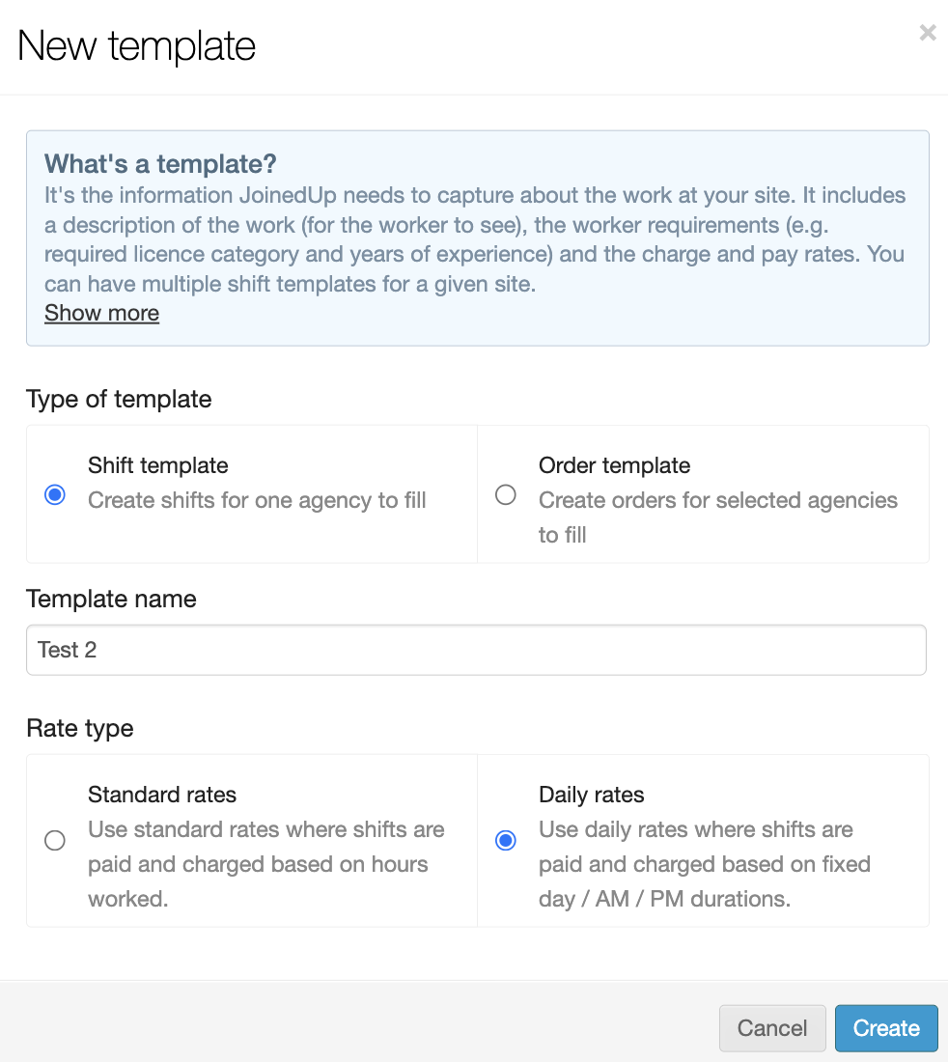Click the "Shift template" option title
Screen dimensions: 948x1062
point(158,465)
